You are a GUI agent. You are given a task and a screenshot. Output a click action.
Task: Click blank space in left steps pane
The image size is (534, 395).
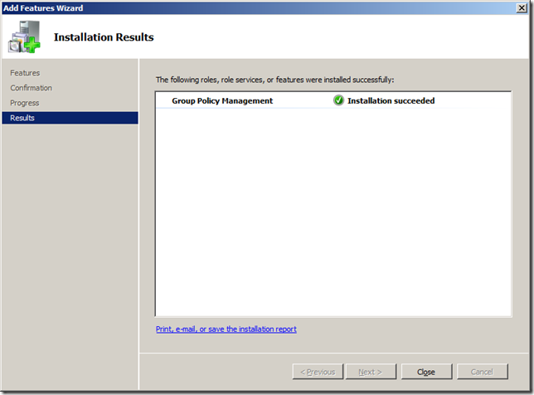[70, 249]
